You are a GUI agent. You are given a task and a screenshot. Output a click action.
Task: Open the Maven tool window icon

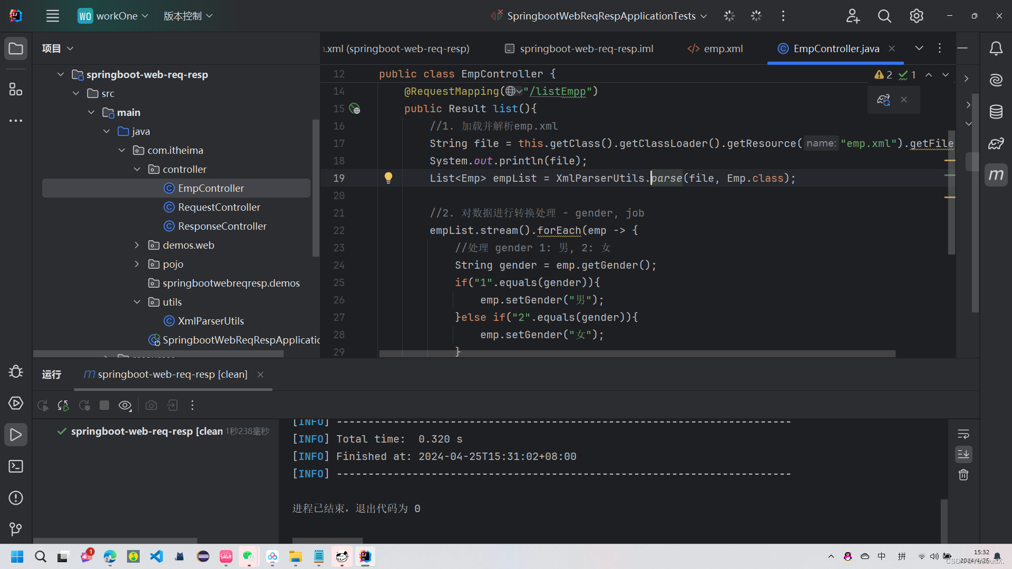[x=996, y=175]
